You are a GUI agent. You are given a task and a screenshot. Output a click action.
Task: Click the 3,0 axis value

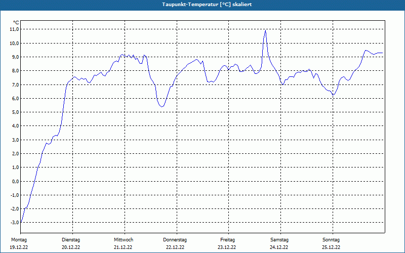coord(15,140)
